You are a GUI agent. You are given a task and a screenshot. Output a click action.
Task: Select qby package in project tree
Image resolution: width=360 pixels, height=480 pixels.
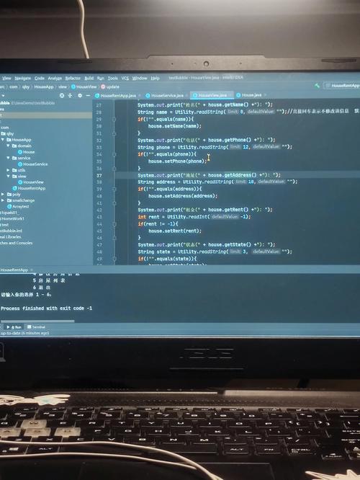pyautogui.click(x=8, y=134)
